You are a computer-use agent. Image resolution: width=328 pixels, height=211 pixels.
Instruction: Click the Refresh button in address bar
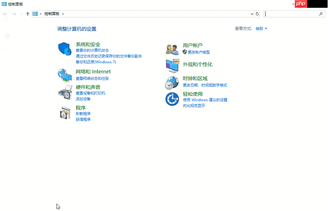point(257,14)
